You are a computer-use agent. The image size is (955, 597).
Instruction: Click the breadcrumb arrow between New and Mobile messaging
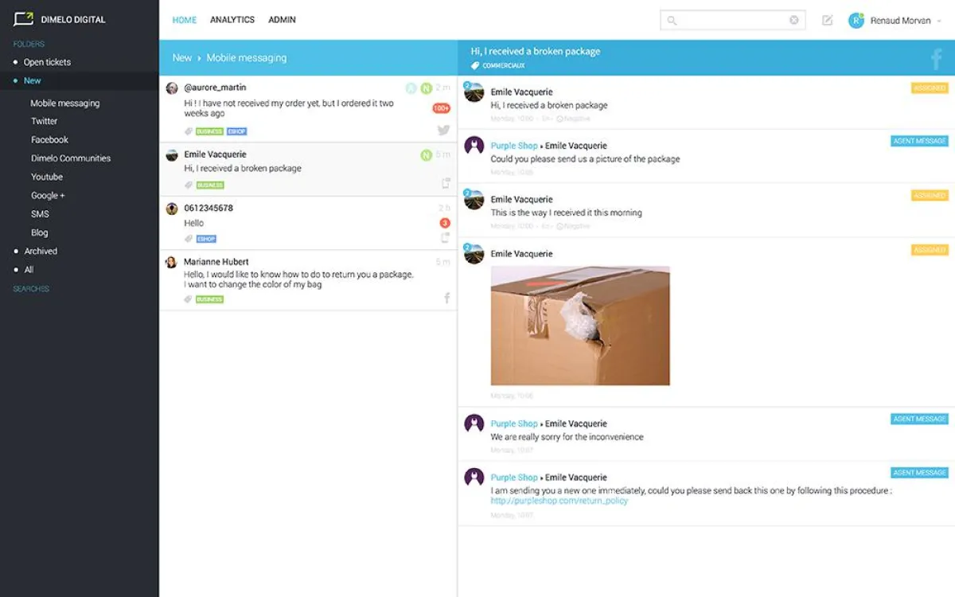click(199, 58)
